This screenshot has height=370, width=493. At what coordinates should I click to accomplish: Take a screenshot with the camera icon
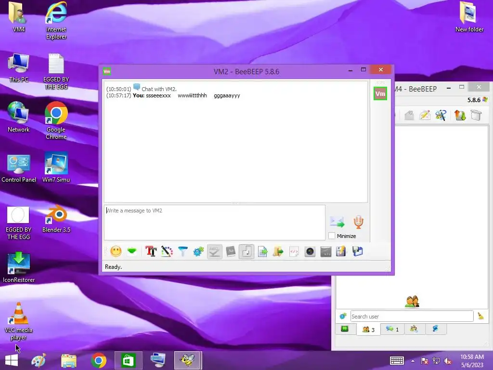pyautogui.click(x=310, y=251)
